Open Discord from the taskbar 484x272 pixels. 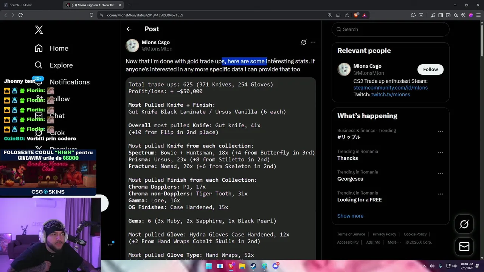tap(275, 266)
